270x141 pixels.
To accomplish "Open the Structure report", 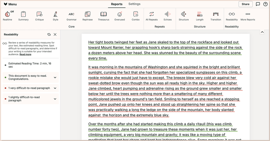I will pos(184,16).
